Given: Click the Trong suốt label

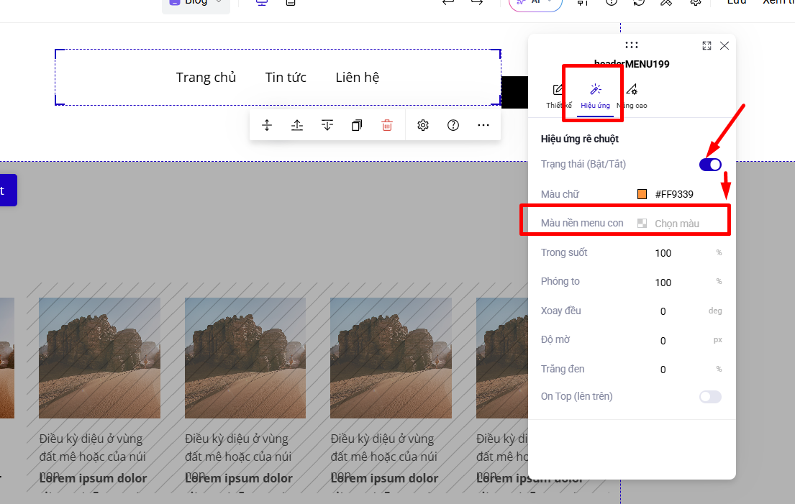Looking at the screenshot, I should (564, 252).
